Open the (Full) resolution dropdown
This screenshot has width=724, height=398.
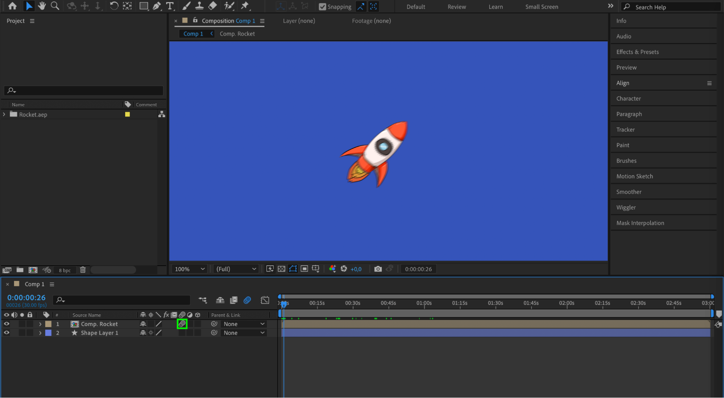pyautogui.click(x=236, y=269)
